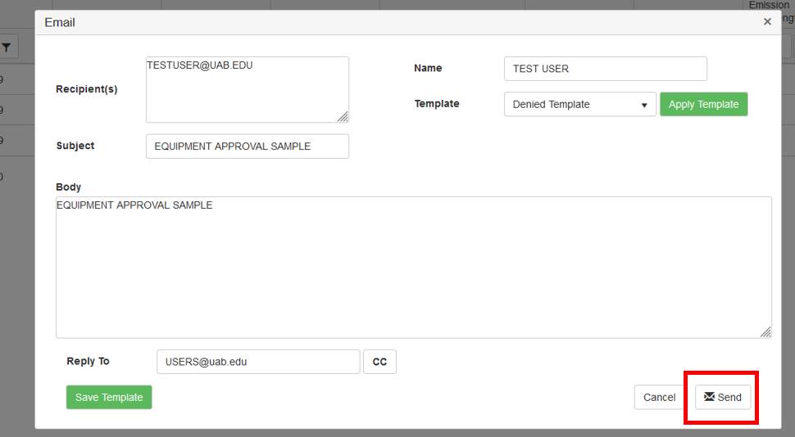Click into the Name field showing TEST USER
The height and width of the screenshot is (437, 795).
click(x=605, y=69)
